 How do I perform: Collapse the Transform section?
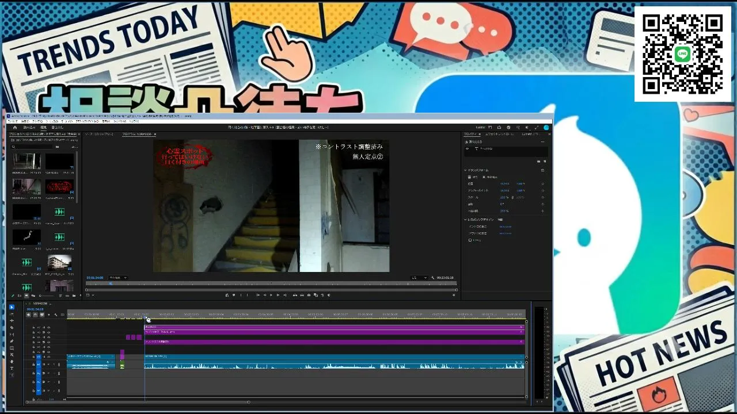(x=465, y=170)
